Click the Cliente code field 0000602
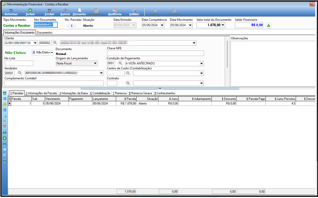 45,43
